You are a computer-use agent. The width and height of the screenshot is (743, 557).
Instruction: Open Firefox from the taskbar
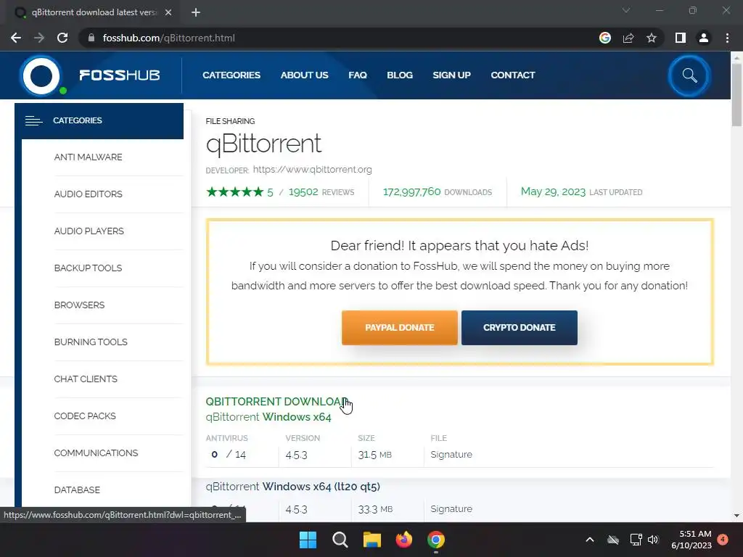coord(403,540)
